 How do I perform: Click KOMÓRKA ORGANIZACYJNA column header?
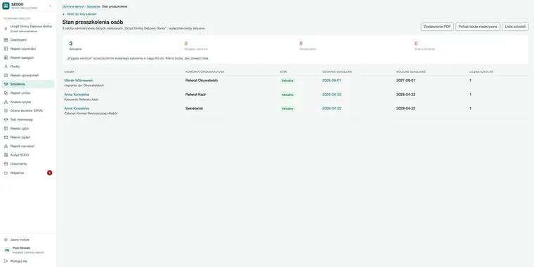pyautogui.click(x=204, y=71)
